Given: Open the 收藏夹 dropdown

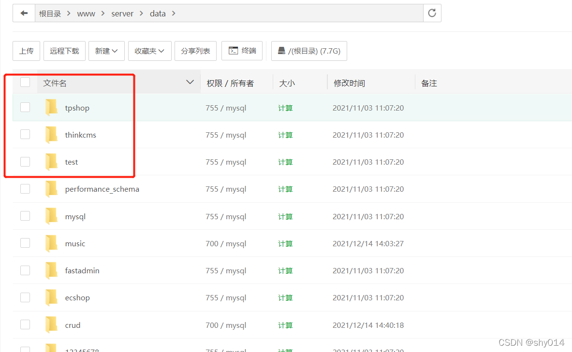Looking at the screenshot, I should [149, 51].
